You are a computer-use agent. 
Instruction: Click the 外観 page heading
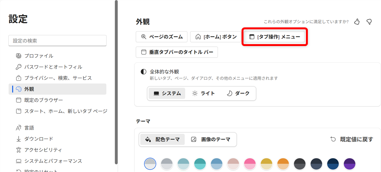click(x=143, y=22)
